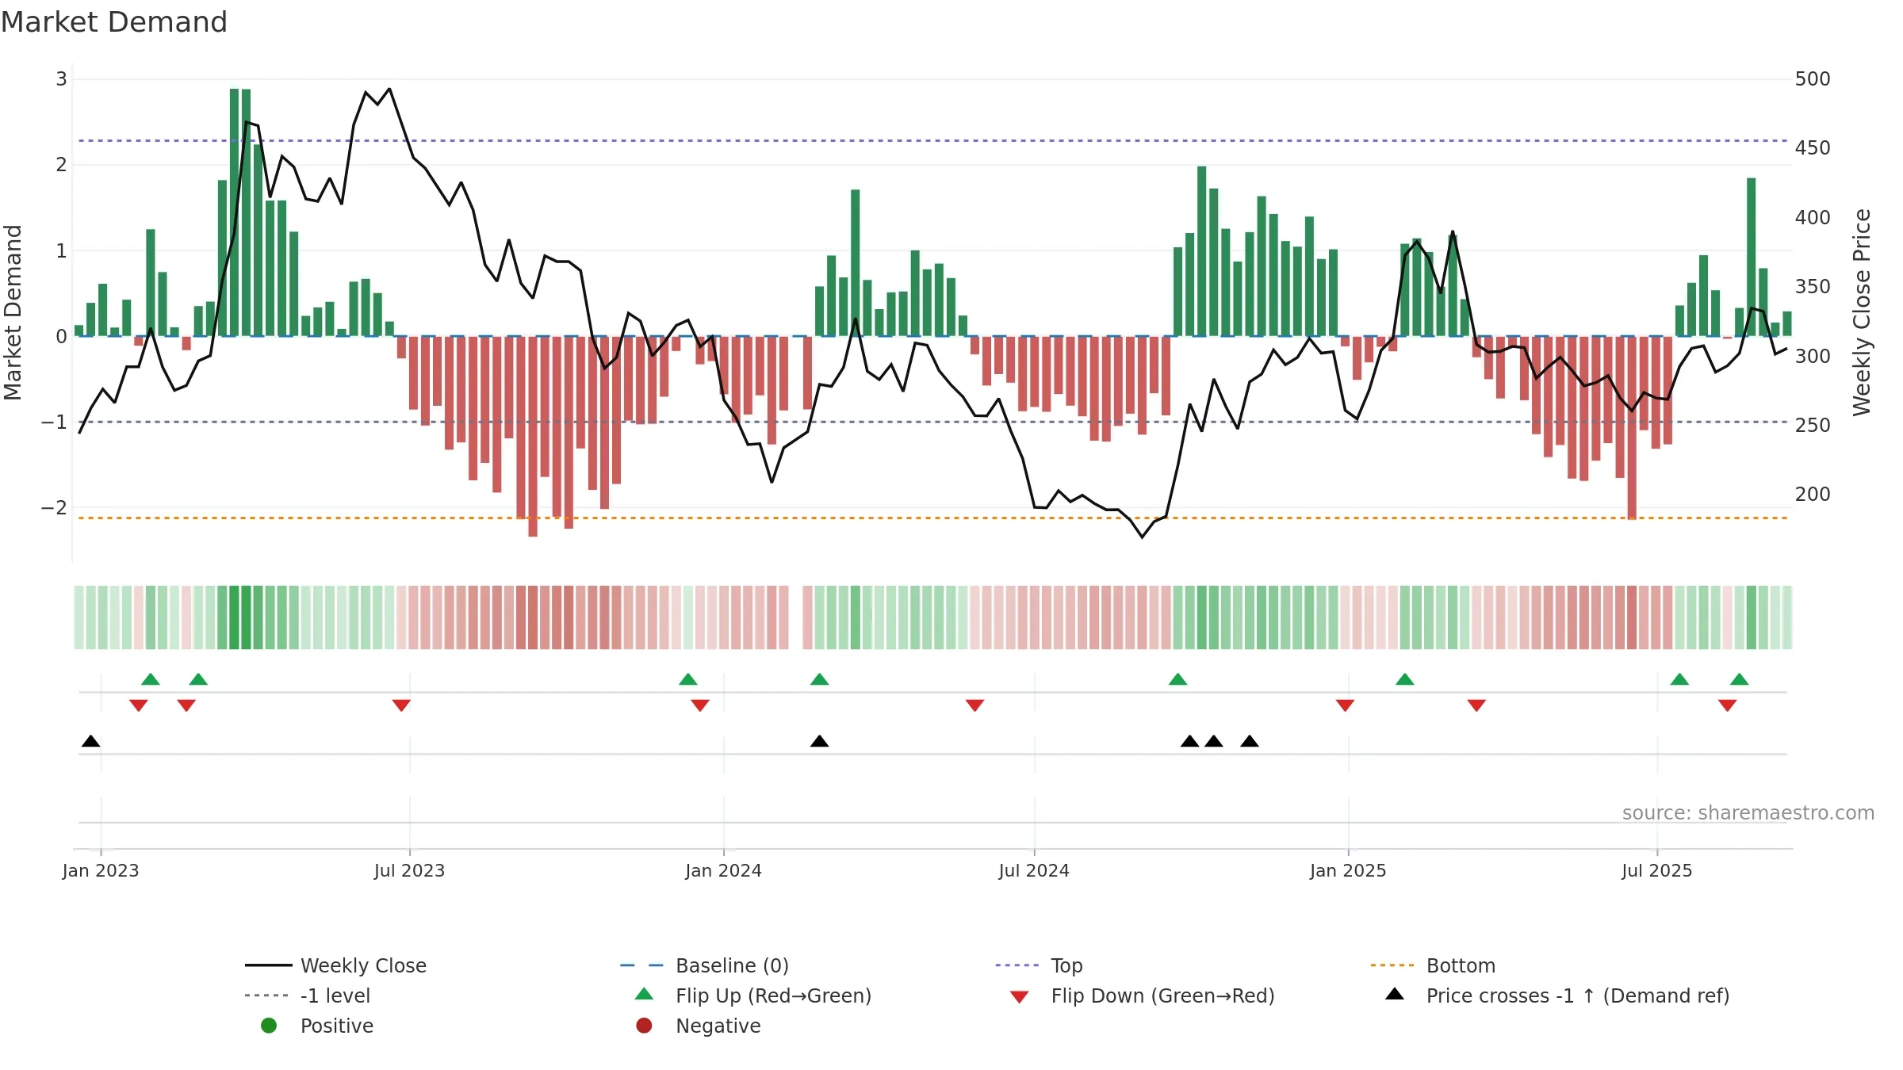
Task: Click the Jul 2025 axis label
Action: (x=1657, y=871)
